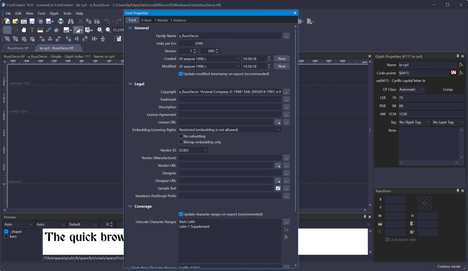Select the Text tool T icon
Screen dimensions: 468x271
pos(32,30)
